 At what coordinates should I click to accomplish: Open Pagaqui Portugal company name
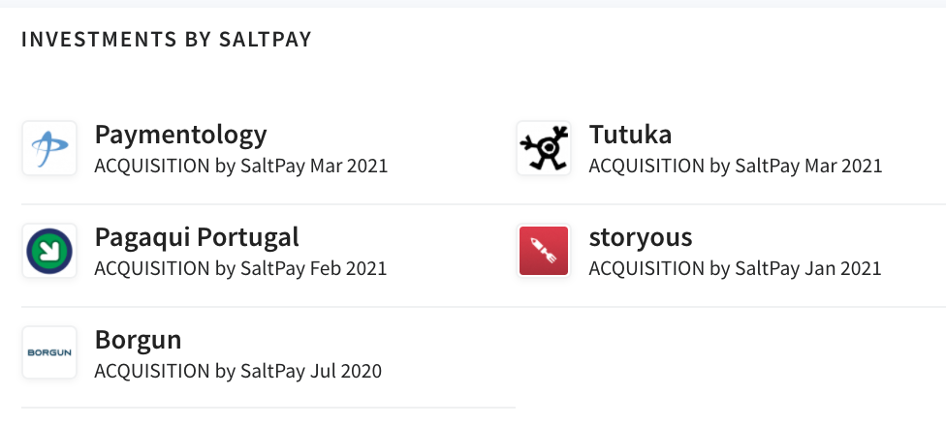point(197,237)
